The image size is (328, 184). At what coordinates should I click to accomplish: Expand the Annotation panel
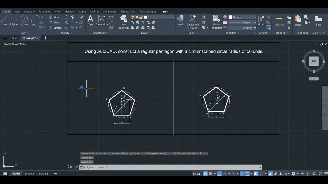[101, 33]
